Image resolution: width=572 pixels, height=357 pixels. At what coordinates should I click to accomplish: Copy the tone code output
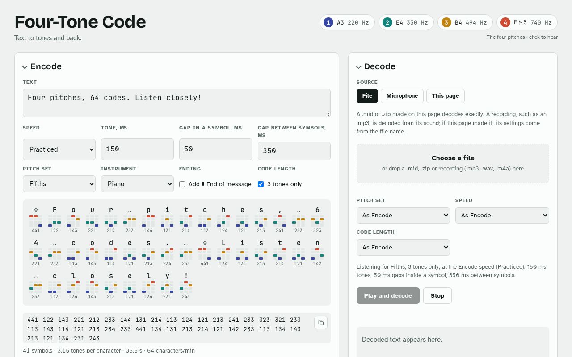click(x=321, y=323)
